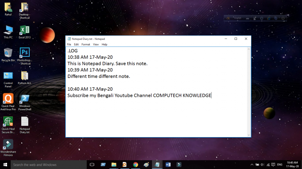Click the Notepad icon in the title bar
This screenshot has width=302, height=169.
click(x=69, y=39)
